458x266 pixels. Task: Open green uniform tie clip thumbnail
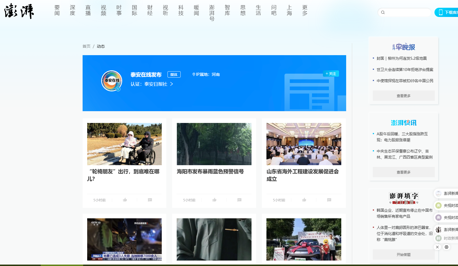tap(214, 239)
